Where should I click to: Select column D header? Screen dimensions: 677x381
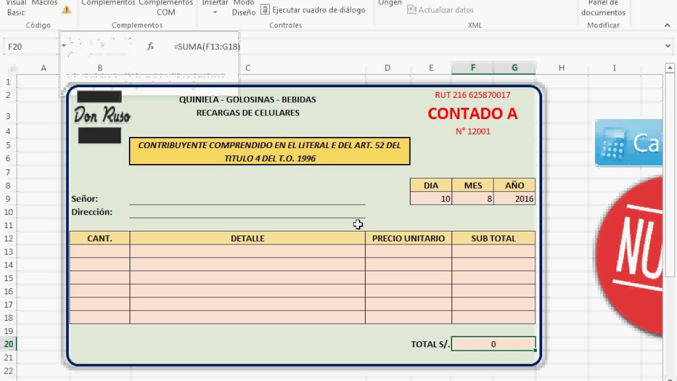tap(388, 68)
